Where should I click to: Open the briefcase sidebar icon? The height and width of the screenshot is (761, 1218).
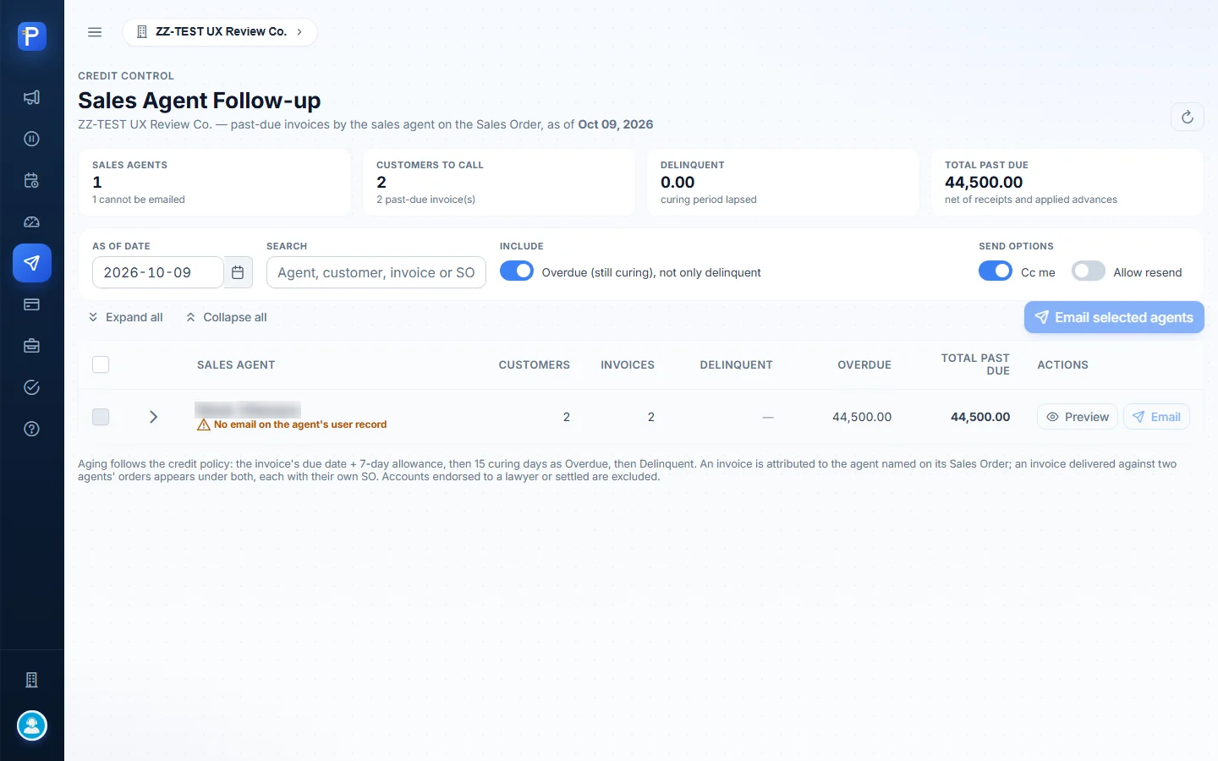31,346
